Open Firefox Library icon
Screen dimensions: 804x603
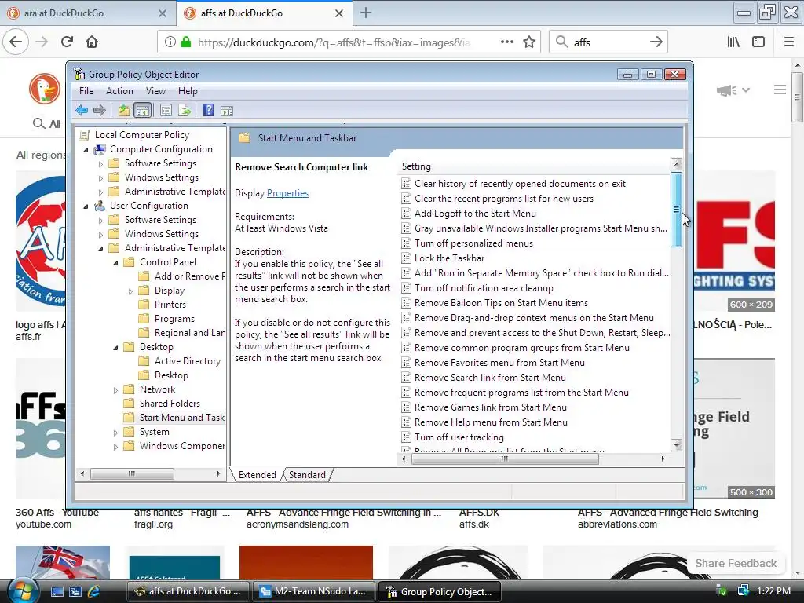coord(734,42)
